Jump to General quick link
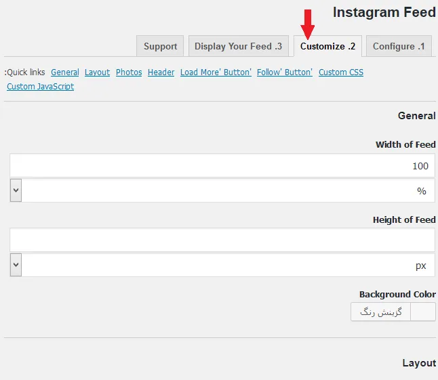Viewport: 438px width, 380px height. (x=65, y=72)
